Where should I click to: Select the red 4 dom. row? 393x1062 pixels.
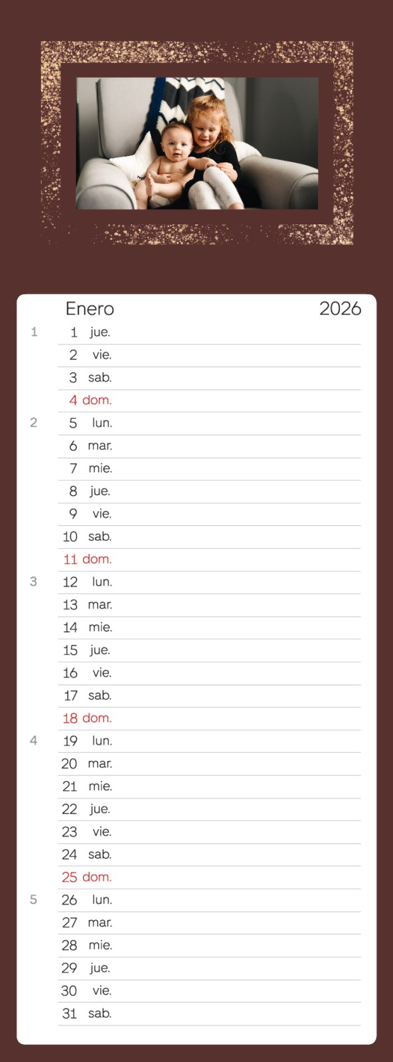[x=210, y=400]
